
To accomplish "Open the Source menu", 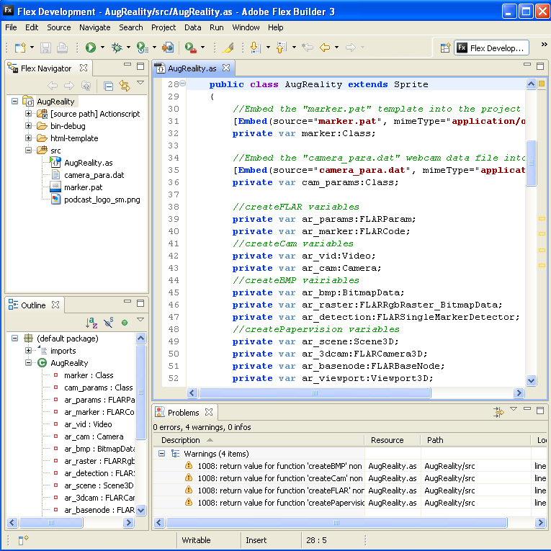I will [x=58, y=27].
